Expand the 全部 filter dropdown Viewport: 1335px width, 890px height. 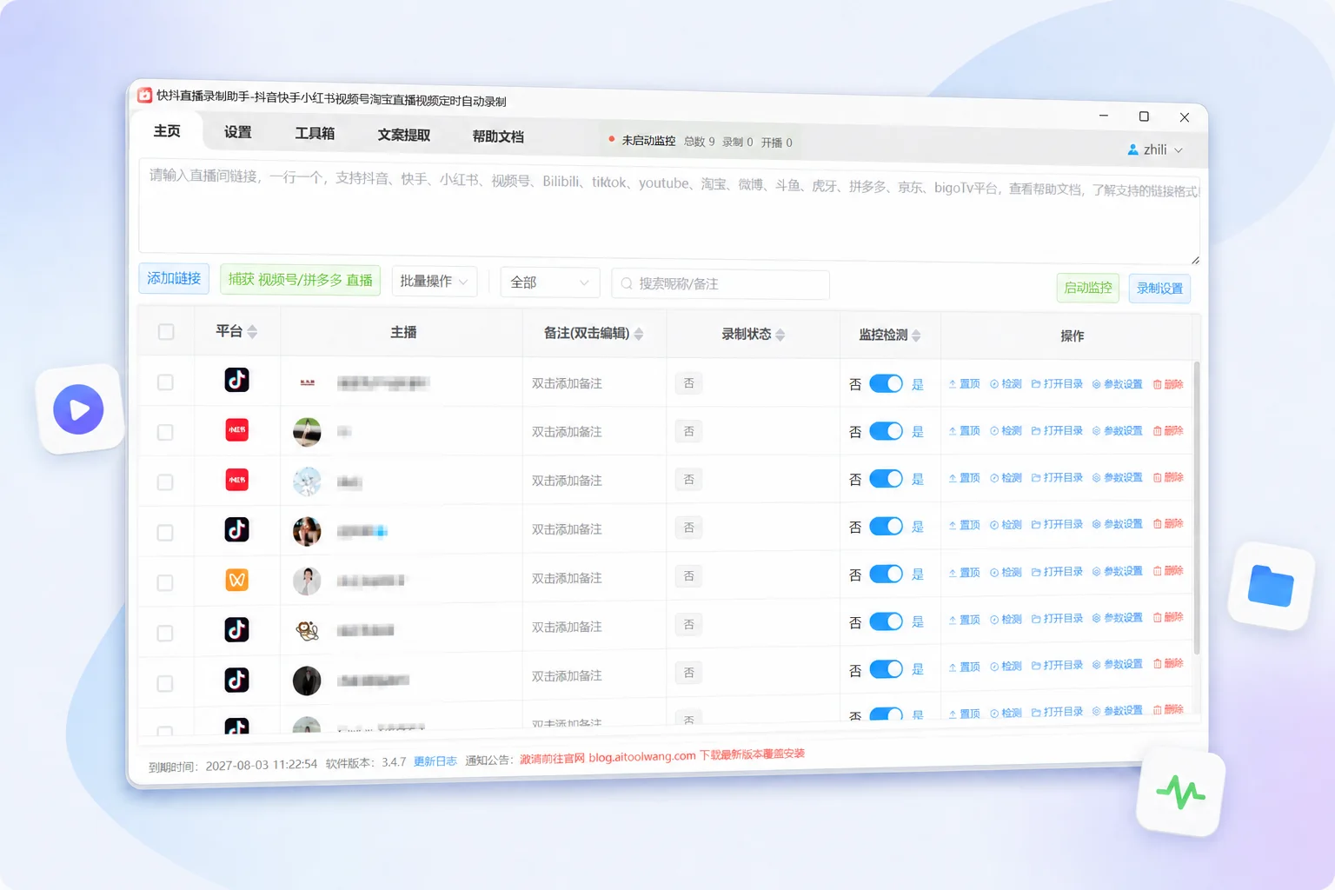(x=550, y=282)
